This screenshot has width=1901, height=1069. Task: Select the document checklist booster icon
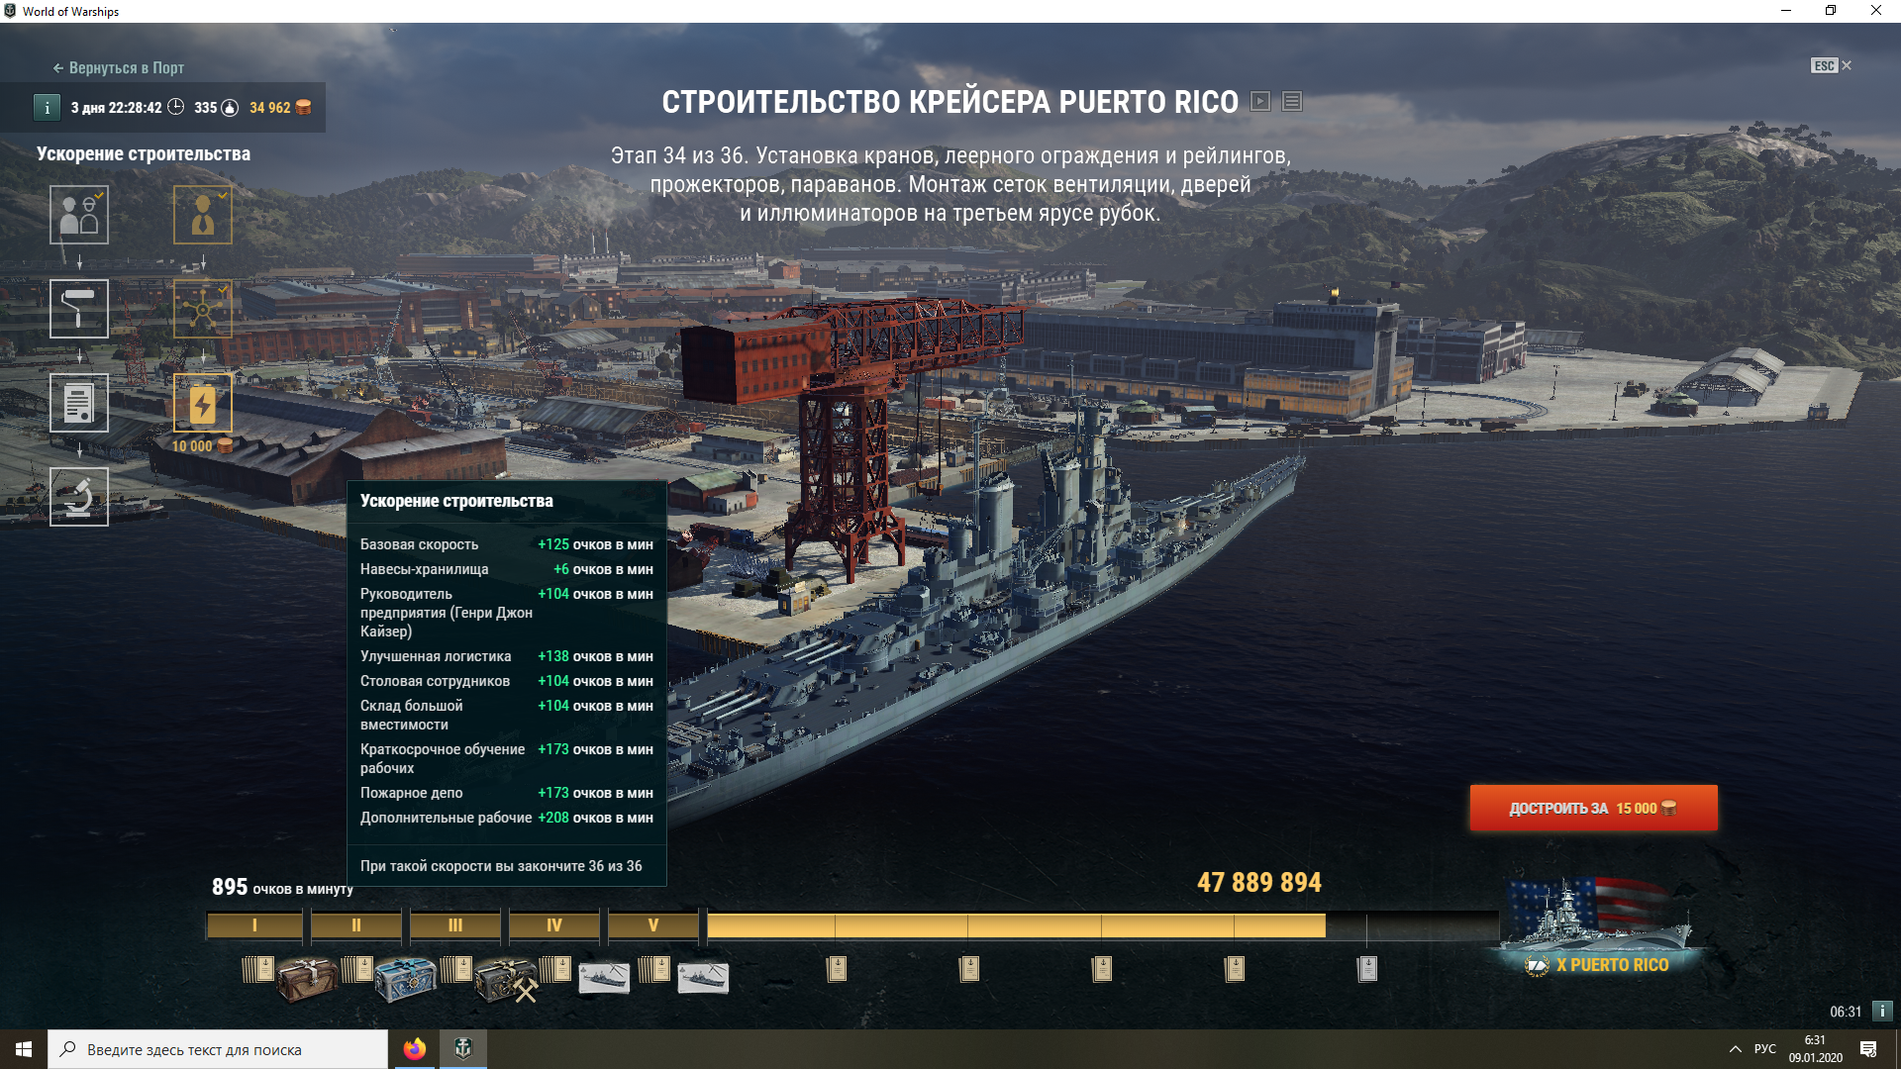[x=79, y=403]
